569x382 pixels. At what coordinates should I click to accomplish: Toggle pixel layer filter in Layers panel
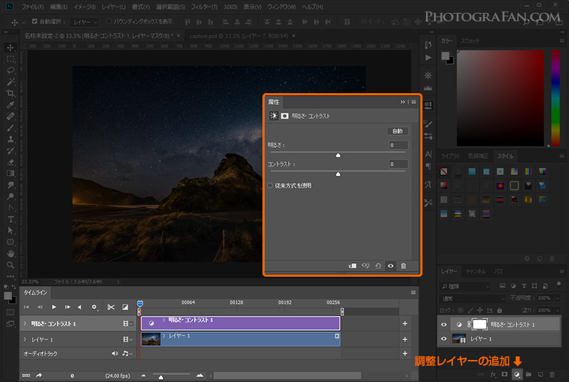pos(502,286)
